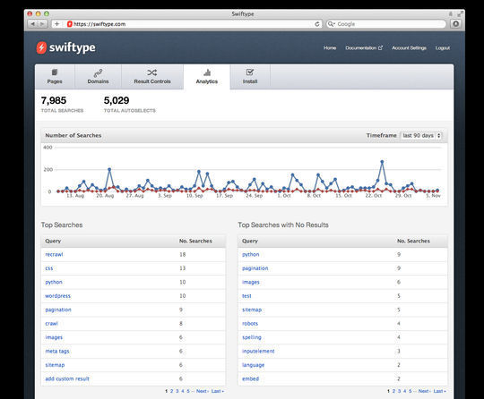Click the 'add custom result' query

pos(67,378)
